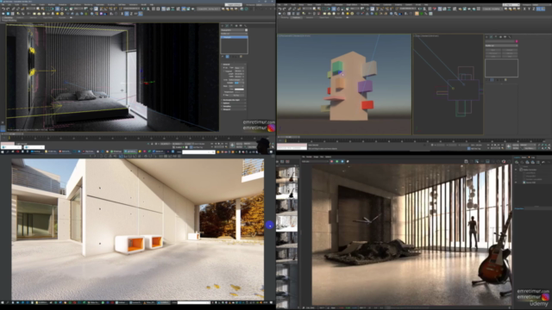Open Create tab of top-left command panel
Screen dimensions: 552x310
[x=223, y=26]
